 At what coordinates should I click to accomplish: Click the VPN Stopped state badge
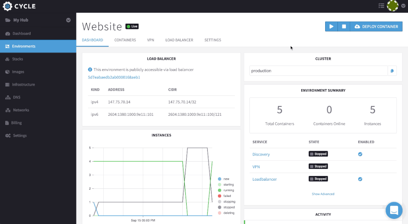[318, 166]
